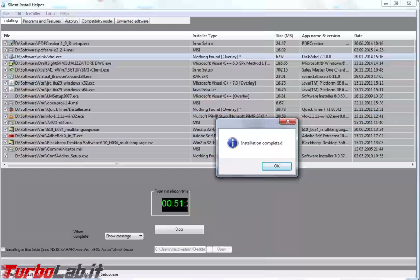Uncheck the AdbeRdr X_it_IT.exe checkbox

tap(5, 136)
